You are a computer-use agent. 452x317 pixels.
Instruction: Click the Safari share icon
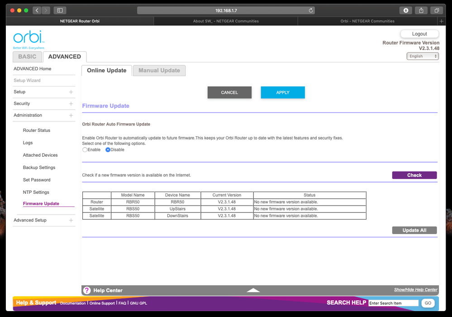click(x=421, y=10)
